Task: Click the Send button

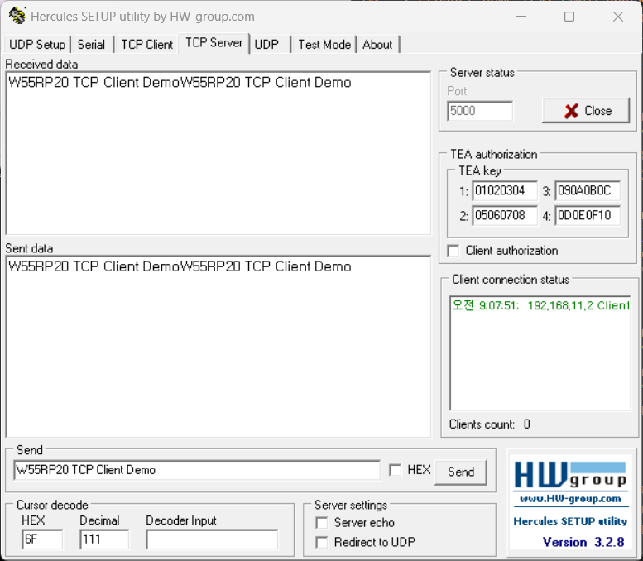Action: tap(461, 472)
